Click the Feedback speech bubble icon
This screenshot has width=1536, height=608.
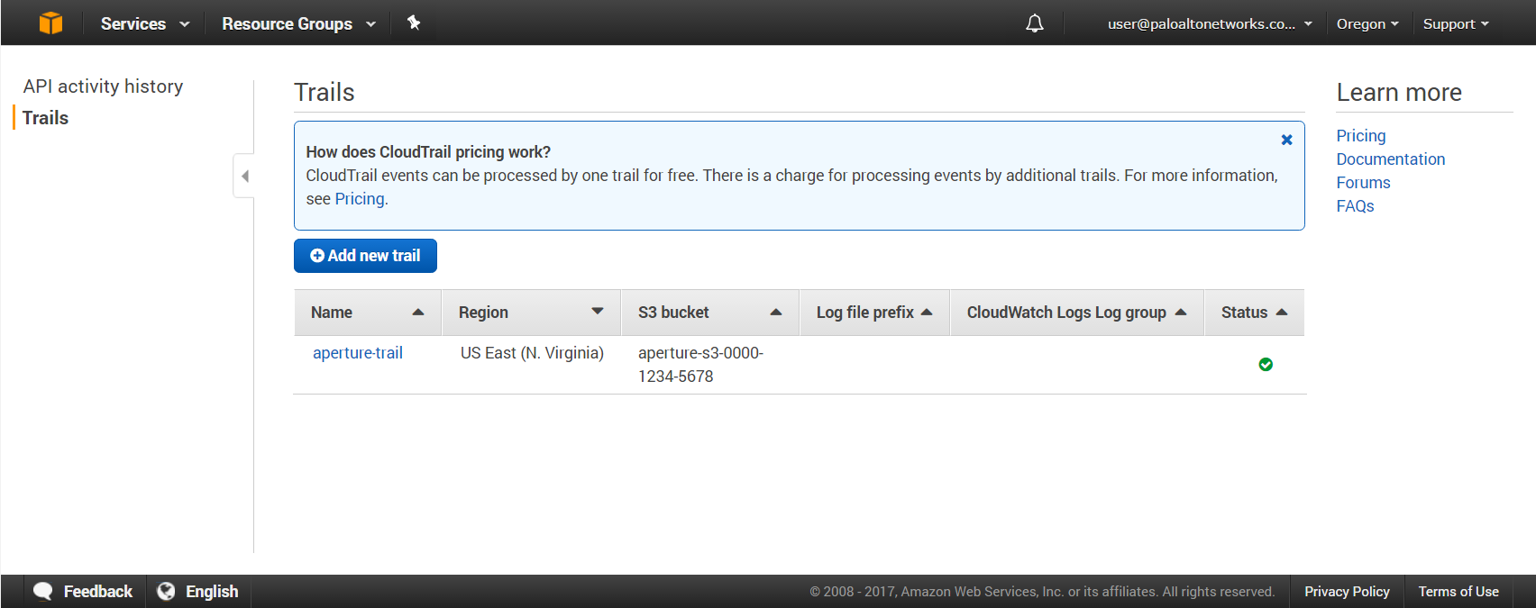pos(43,591)
